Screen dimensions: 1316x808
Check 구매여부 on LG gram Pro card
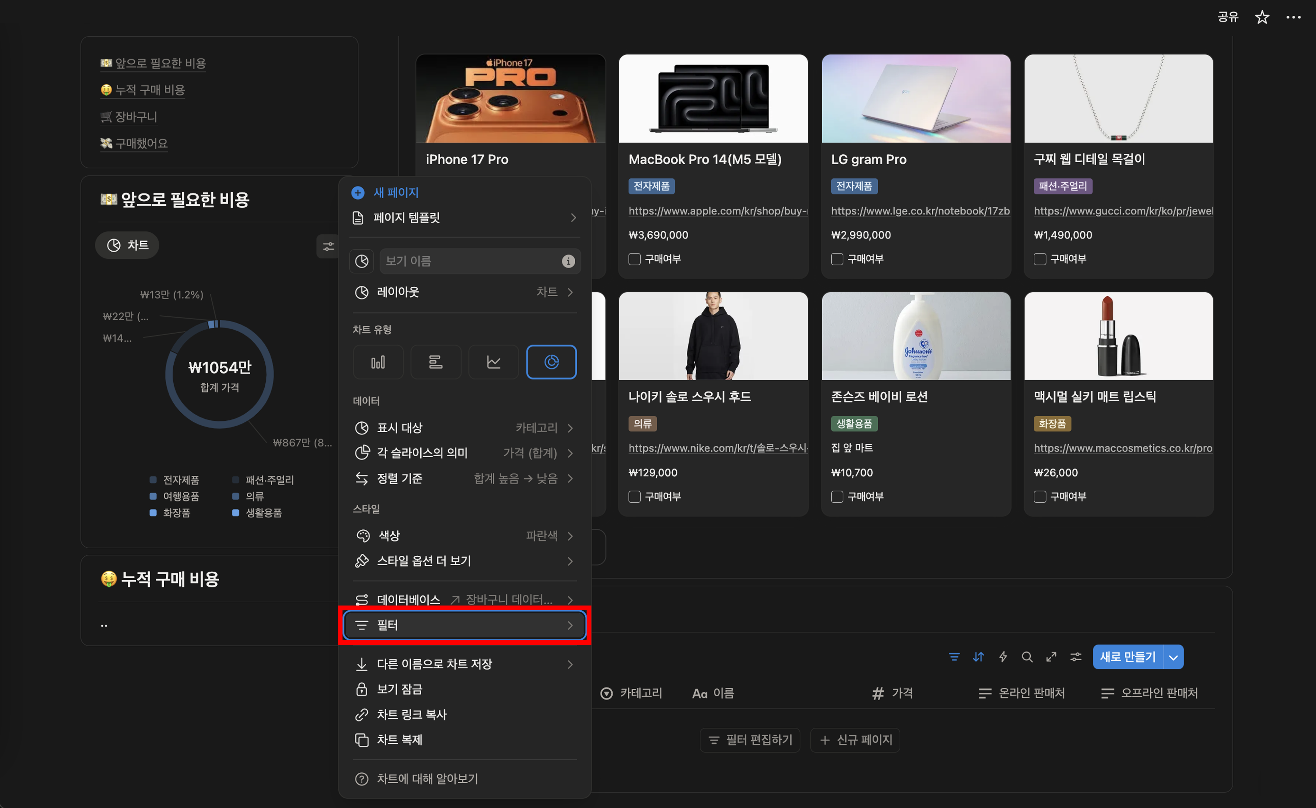coord(837,259)
